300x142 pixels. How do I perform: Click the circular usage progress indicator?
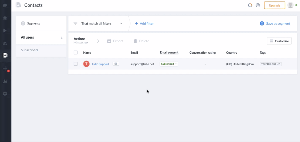(250, 5)
